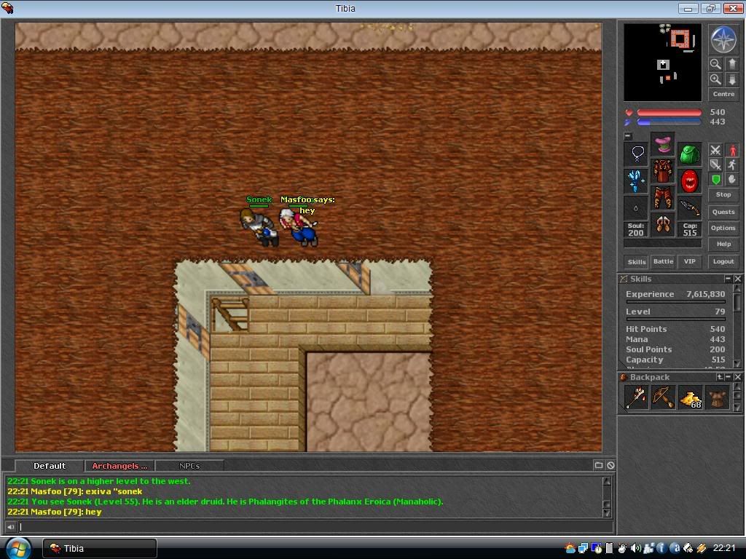Minimize the Backpack panel

click(729, 377)
